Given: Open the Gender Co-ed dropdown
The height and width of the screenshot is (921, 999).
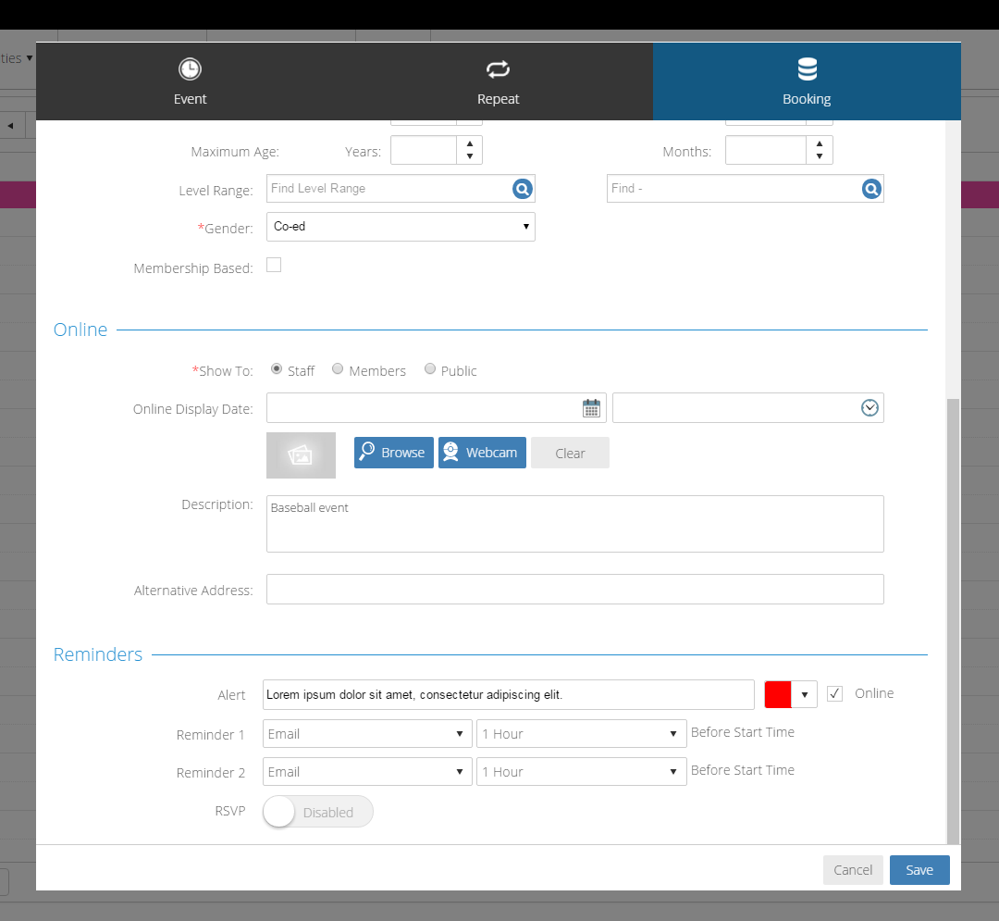Looking at the screenshot, I should pyautogui.click(x=400, y=227).
